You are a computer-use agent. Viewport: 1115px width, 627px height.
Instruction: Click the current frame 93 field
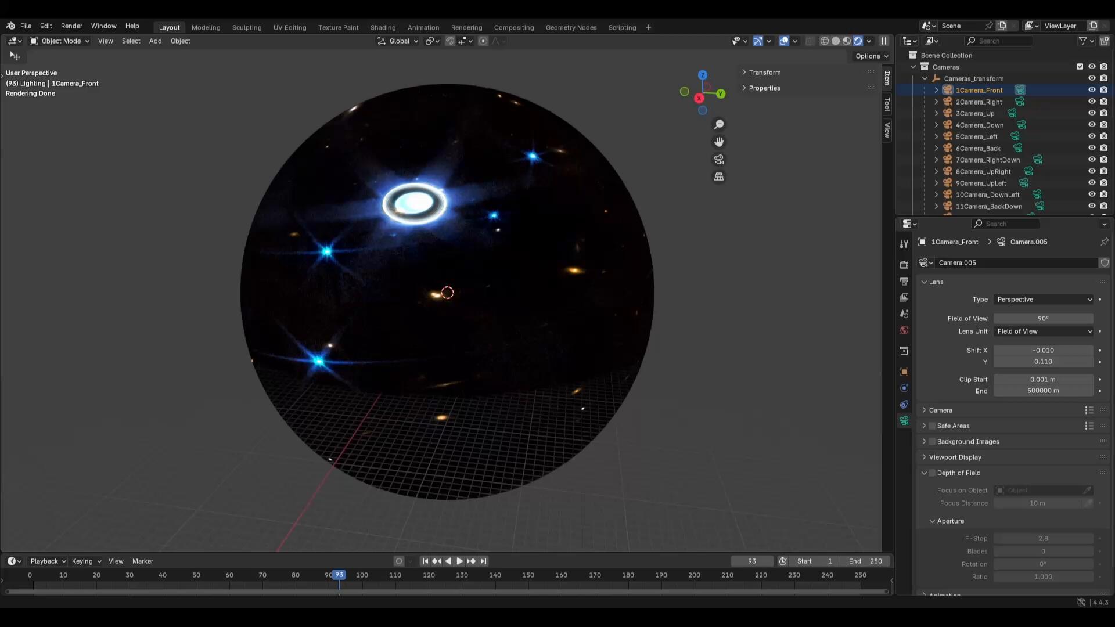(752, 561)
